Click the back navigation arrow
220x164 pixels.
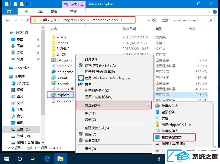(8, 20)
